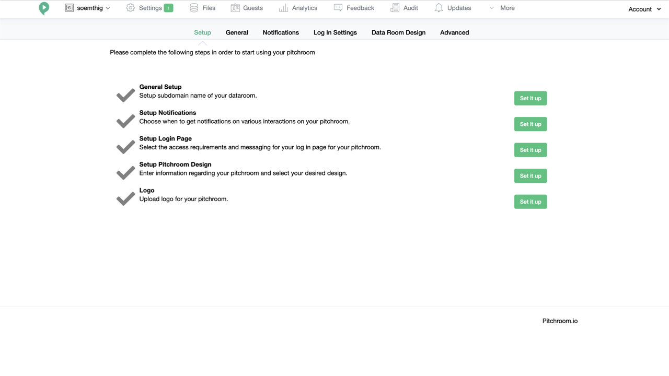Viewport: 669px width, 376px height.
Task: Open the soemthig data room dropdown
Action: (88, 8)
